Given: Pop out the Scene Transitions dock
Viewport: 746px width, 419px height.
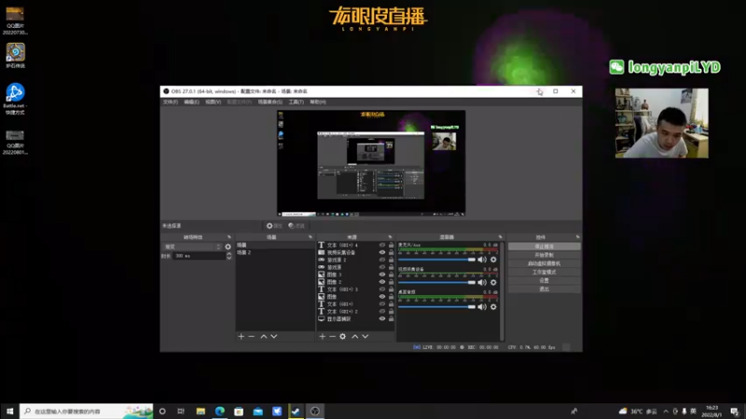Looking at the screenshot, I should coord(229,237).
